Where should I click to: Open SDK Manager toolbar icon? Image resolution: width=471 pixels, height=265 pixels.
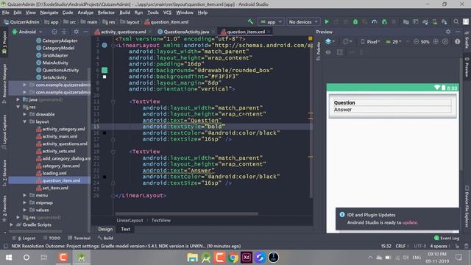[x=445, y=21]
